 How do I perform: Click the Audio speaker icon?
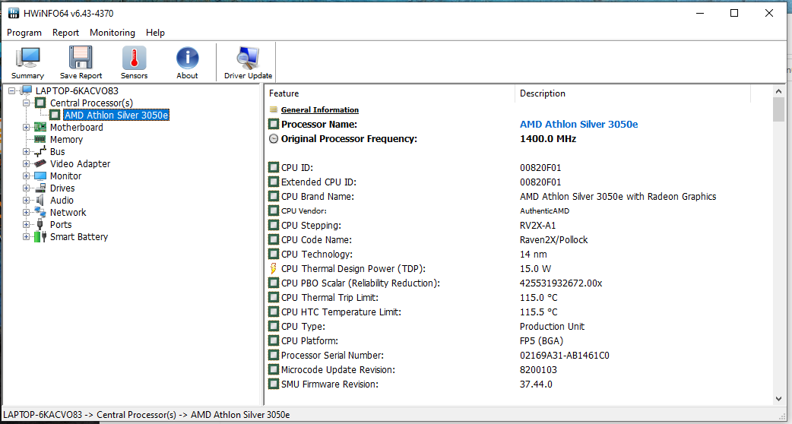pyautogui.click(x=40, y=200)
